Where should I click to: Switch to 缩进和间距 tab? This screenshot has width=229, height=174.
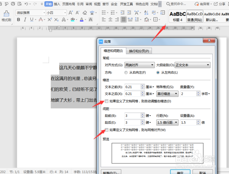tap(113, 51)
